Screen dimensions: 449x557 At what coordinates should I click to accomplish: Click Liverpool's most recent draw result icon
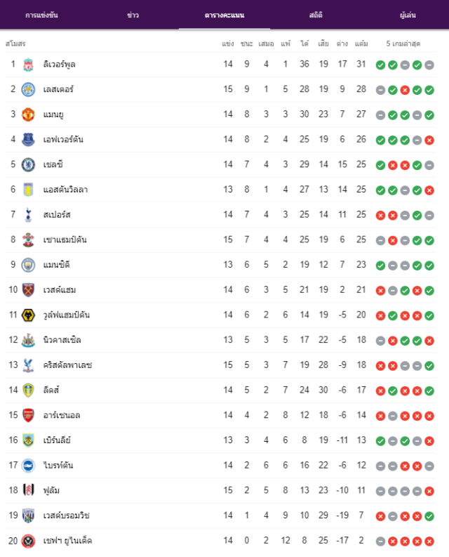pyautogui.click(x=429, y=65)
